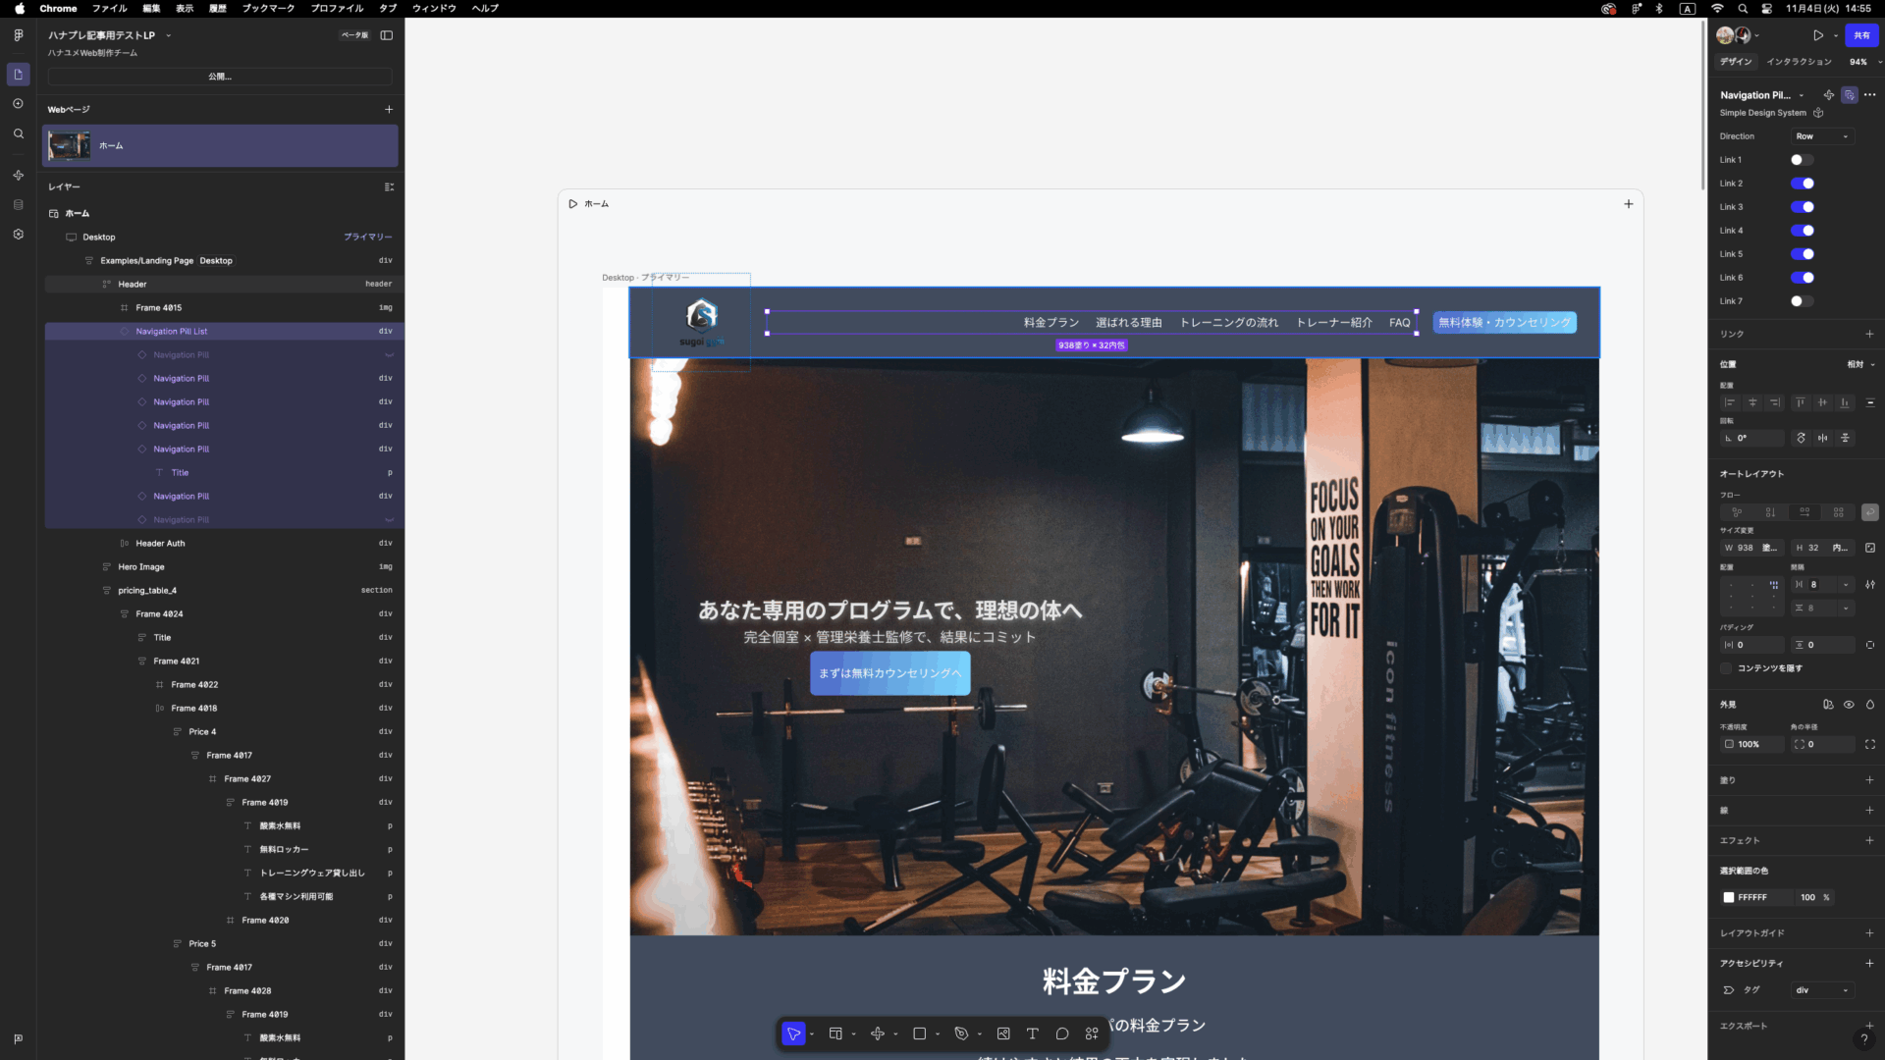1885x1060 pixels.
Task: Disable the Link 4 toggle
Action: 1802,231
